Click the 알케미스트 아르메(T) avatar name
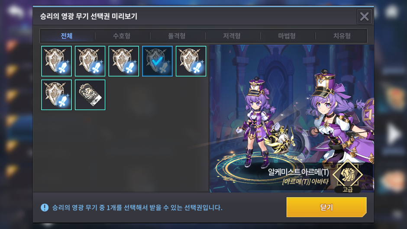The image size is (407, 229). 298,172
